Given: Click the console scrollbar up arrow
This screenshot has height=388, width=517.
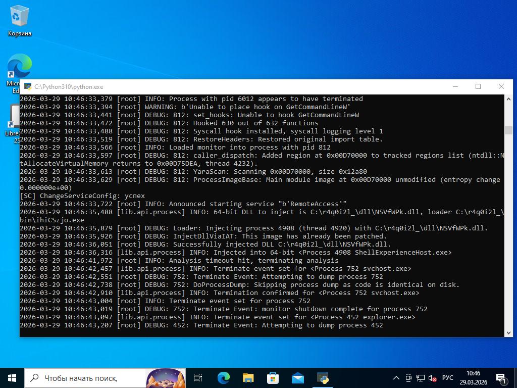Looking at the screenshot, I should pos(508,99).
